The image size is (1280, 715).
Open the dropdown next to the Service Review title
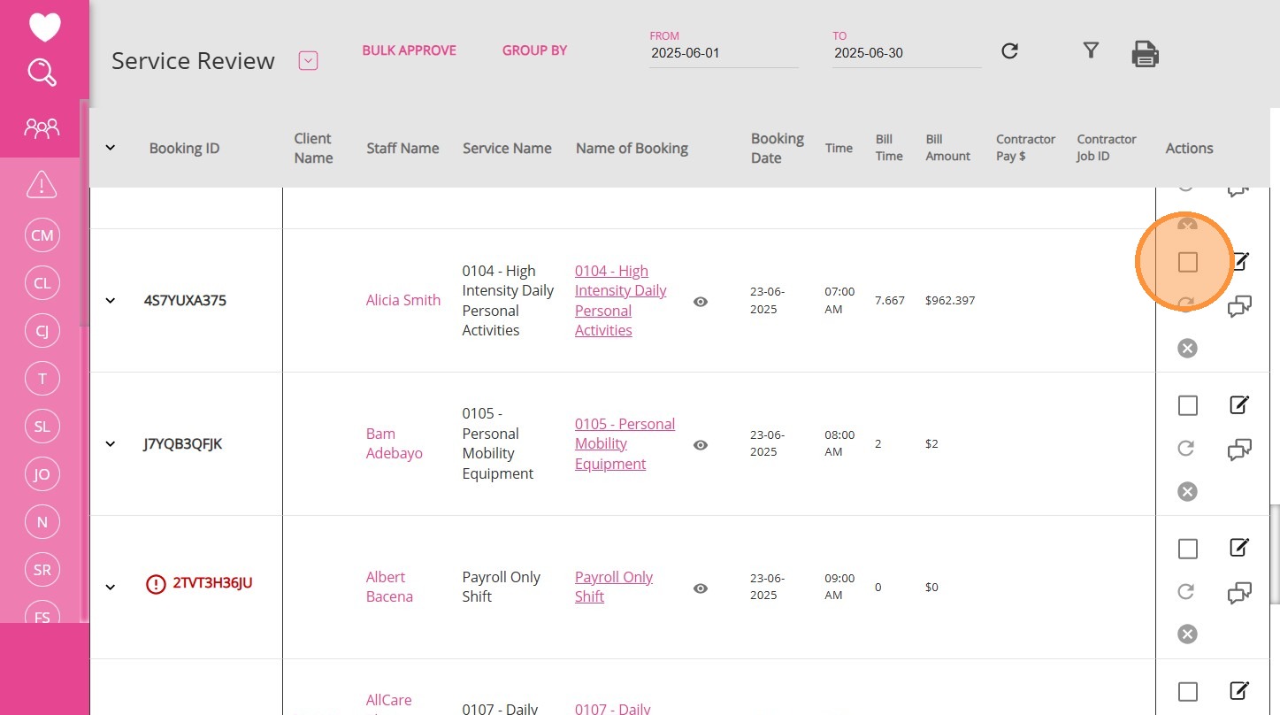(308, 61)
